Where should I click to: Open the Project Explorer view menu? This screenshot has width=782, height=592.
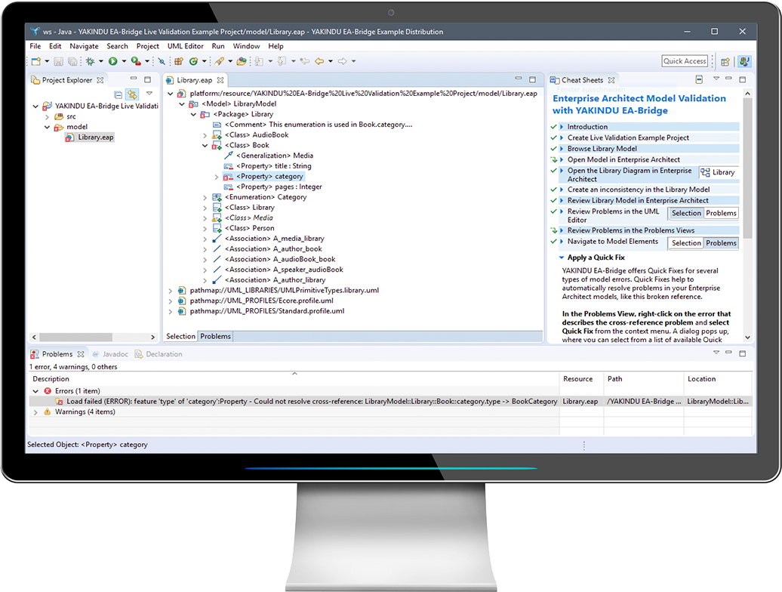coord(149,94)
